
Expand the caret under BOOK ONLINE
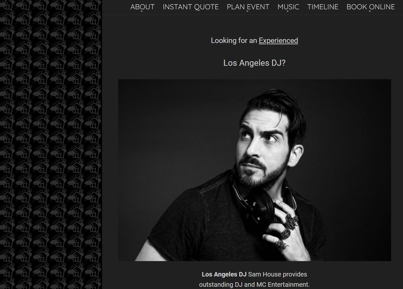coord(370,11)
